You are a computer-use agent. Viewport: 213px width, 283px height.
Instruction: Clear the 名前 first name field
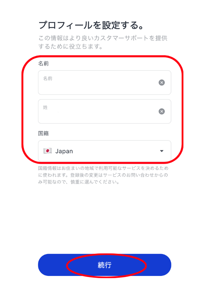point(162,82)
